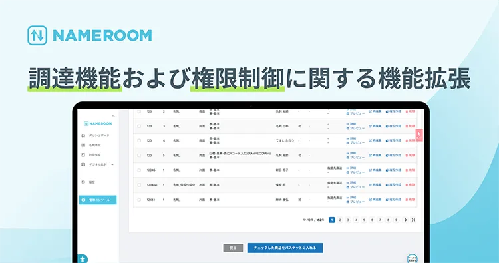Image resolution: width=499 pixels, height=263 pixels.
Task: Click 再編集 edit icon for order 123 item 5
Action: coord(371,156)
